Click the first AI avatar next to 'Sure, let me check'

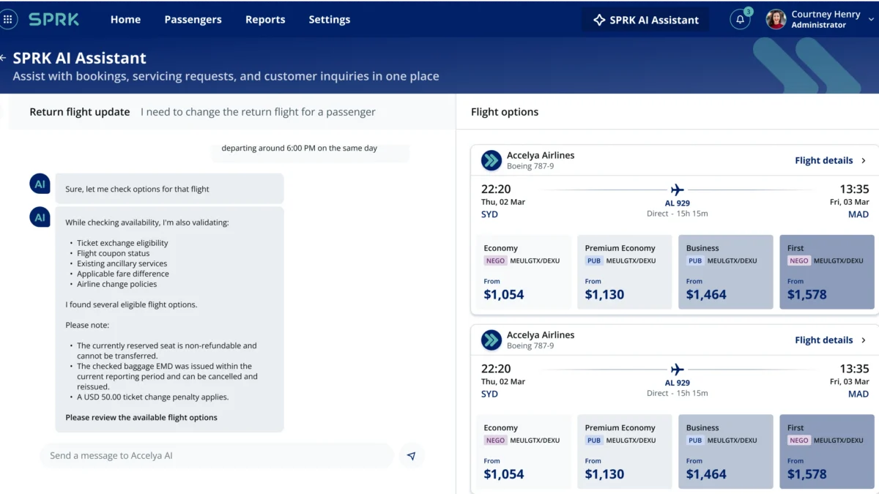coord(40,184)
